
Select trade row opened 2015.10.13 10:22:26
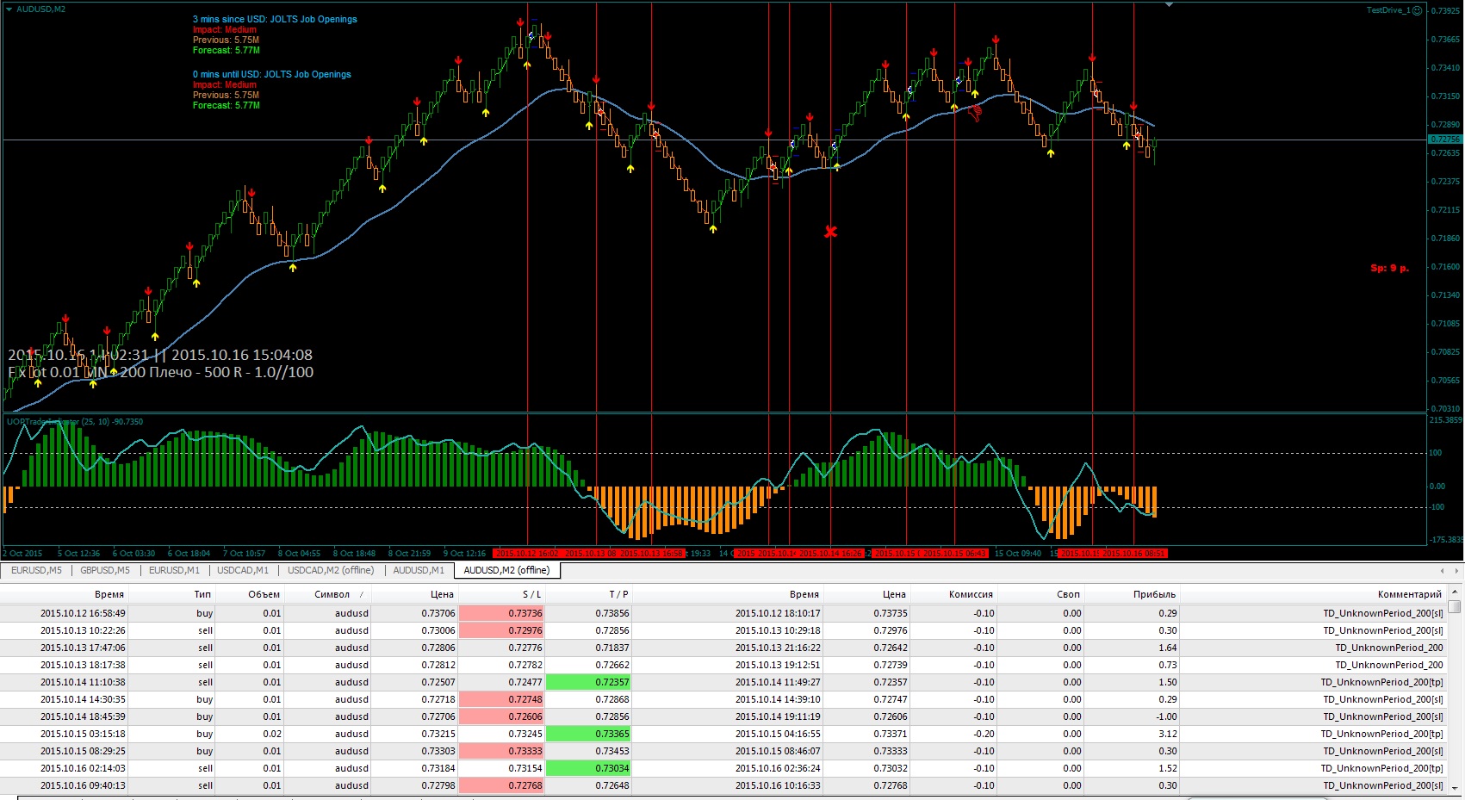723,630
